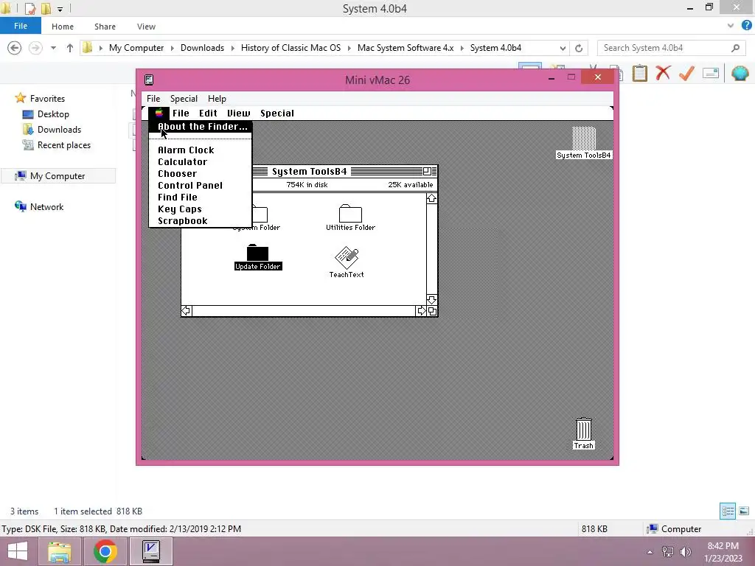The height and width of the screenshot is (566, 755).
Task: Switch to the View ribbon tab
Action: (x=146, y=27)
